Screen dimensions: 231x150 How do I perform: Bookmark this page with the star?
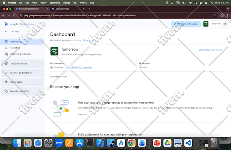pos(214,16)
